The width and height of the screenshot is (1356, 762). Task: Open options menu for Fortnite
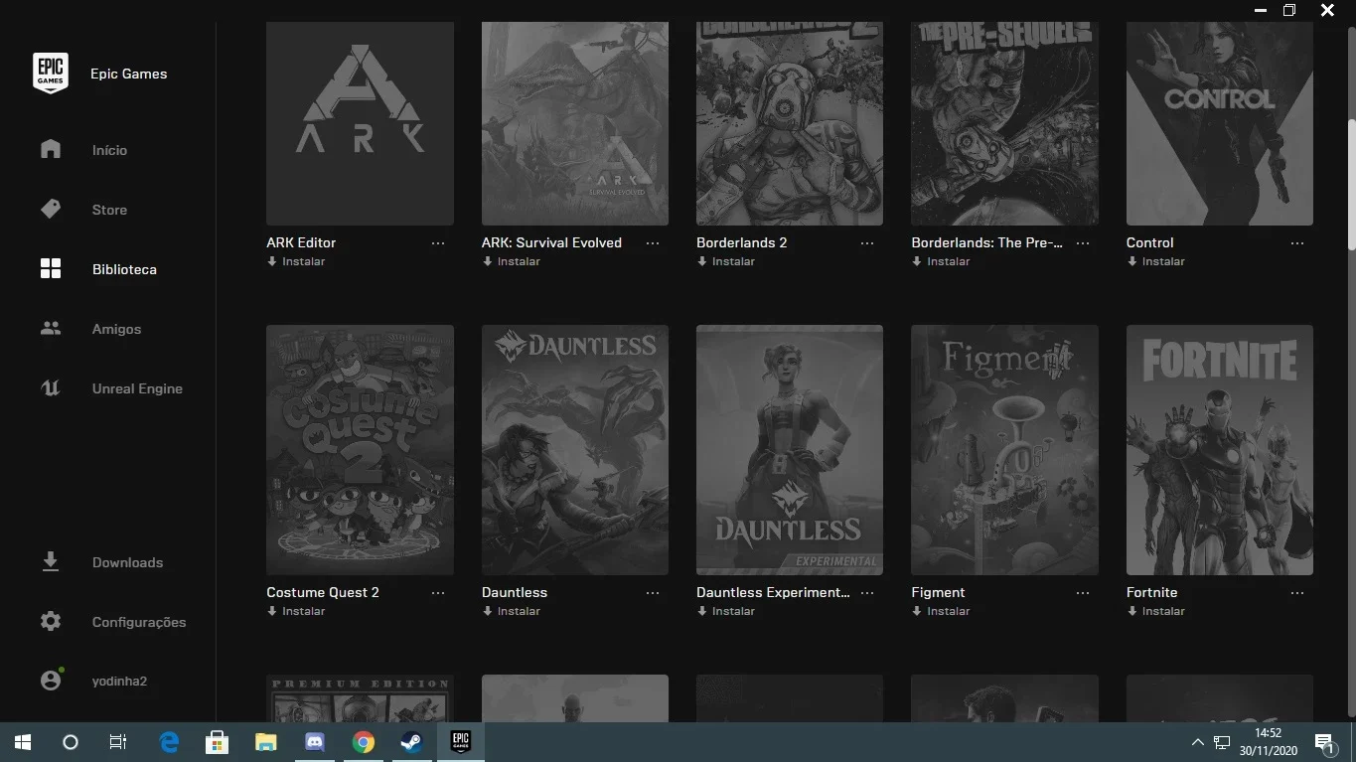1297,593
